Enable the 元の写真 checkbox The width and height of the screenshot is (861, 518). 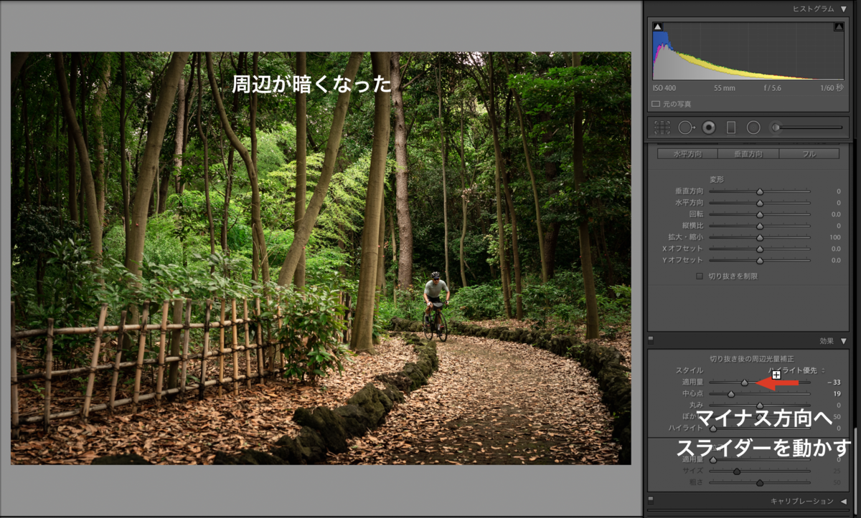point(656,104)
